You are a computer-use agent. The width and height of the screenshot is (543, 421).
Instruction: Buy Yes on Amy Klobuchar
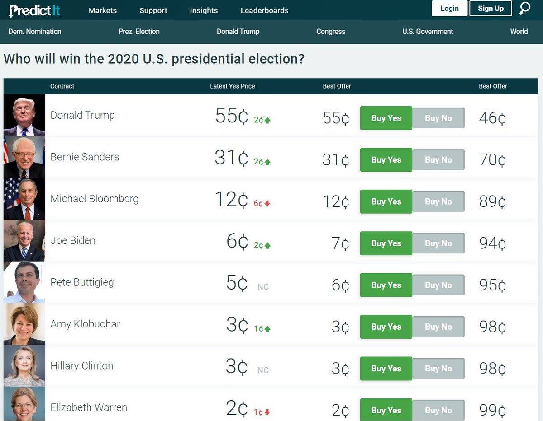[386, 327]
